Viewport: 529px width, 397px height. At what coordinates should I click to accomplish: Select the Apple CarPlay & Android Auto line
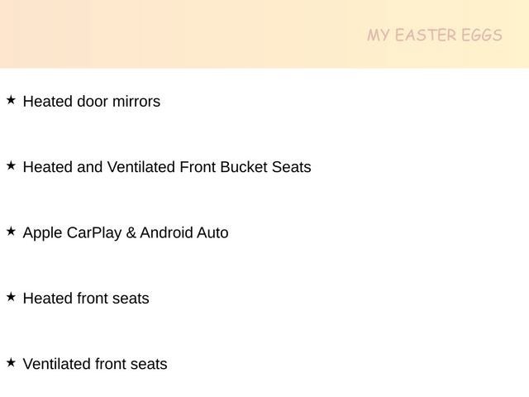tap(125, 233)
